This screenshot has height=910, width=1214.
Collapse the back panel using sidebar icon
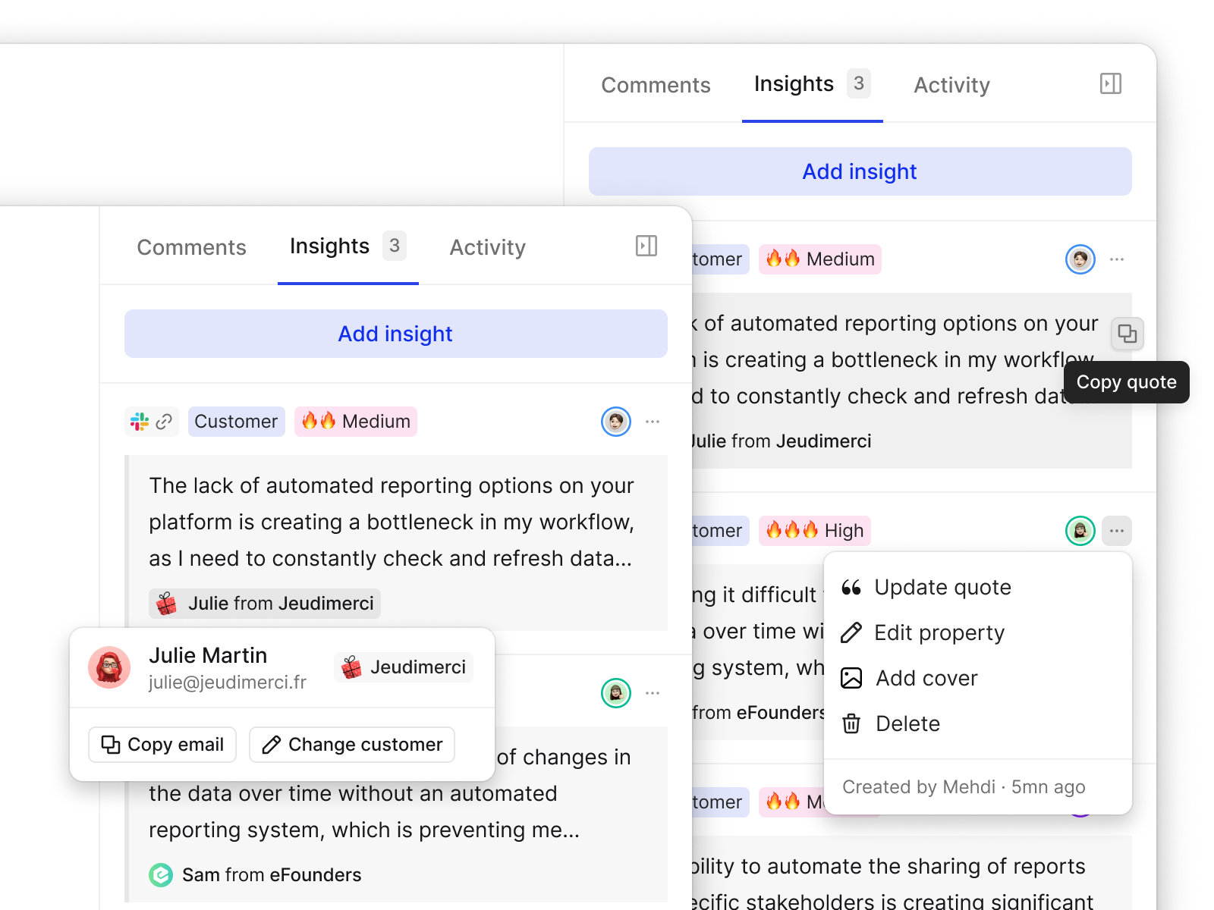[1110, 83]
